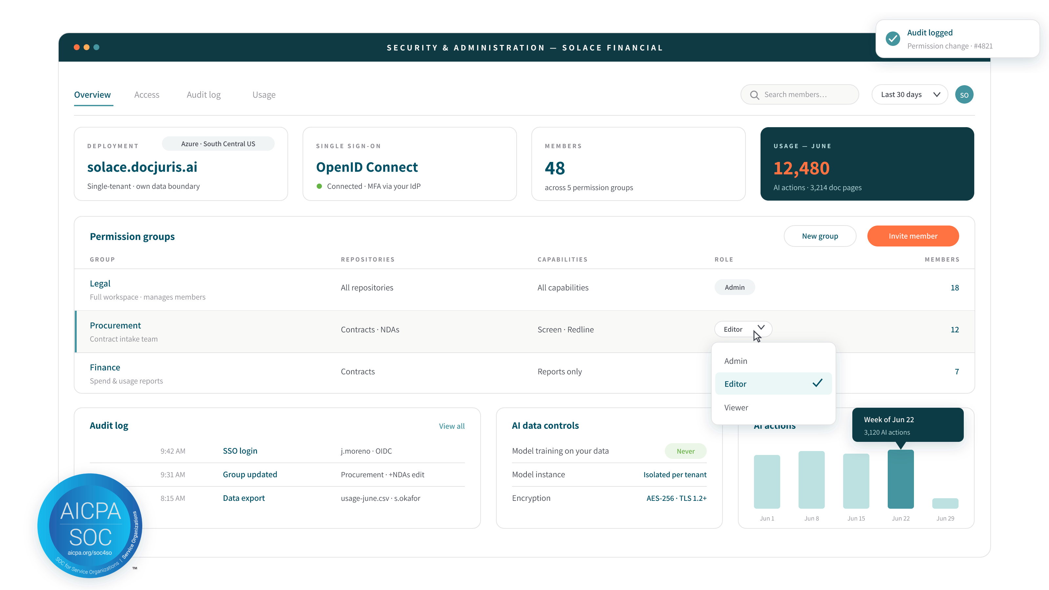Click Screen · Redline capabilities cell
1049x590 pixels.
point(565,329)
